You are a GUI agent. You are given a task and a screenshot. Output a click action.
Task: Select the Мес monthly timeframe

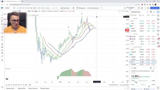point(48,8)
